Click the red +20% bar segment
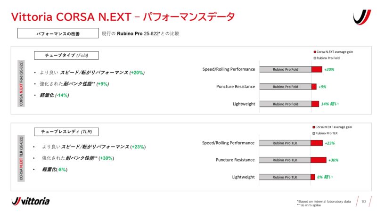This screenshot has width=377, height=212. (x=317, y=69)
